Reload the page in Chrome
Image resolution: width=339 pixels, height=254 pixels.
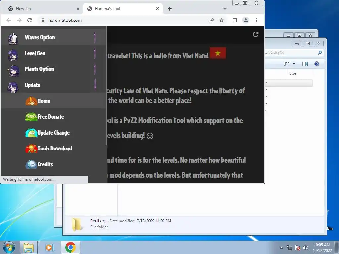[30, 20]
